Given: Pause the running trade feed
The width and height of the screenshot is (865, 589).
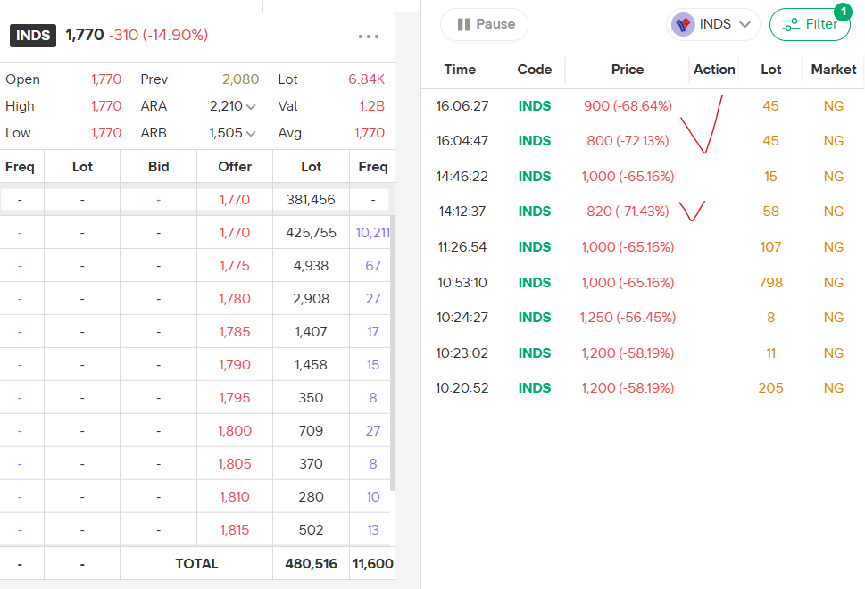Looking at the screenshot, I should point(484,25).
